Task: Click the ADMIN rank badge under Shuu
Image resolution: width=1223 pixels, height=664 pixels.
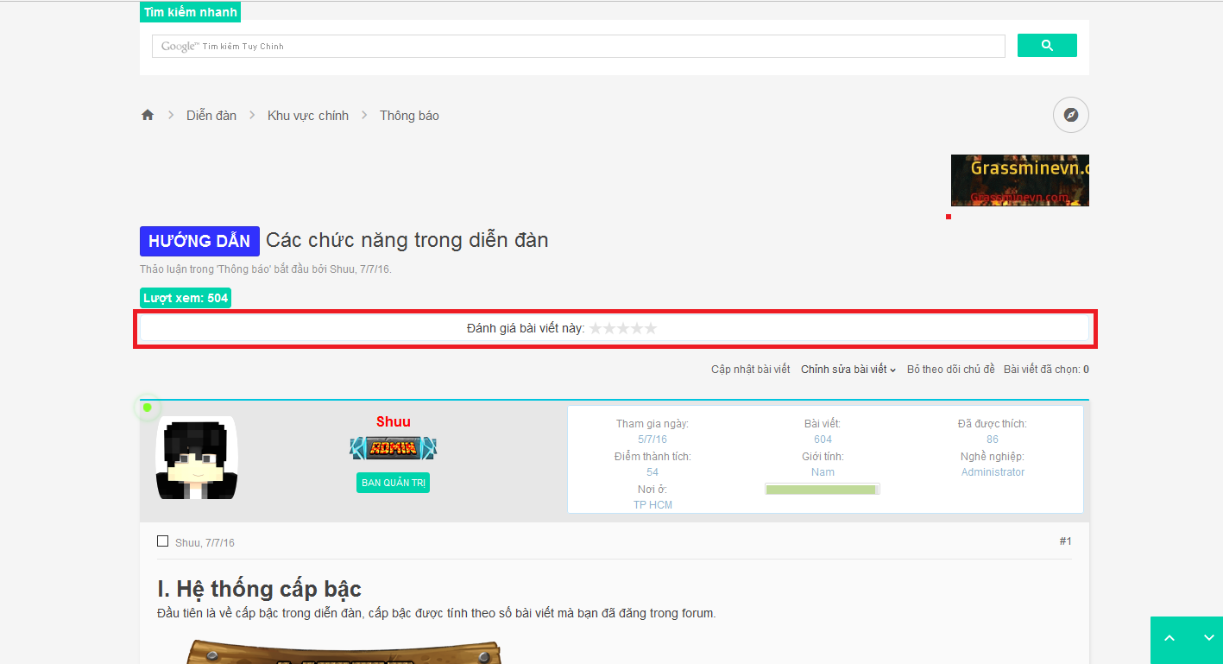Action: [394, 447]
